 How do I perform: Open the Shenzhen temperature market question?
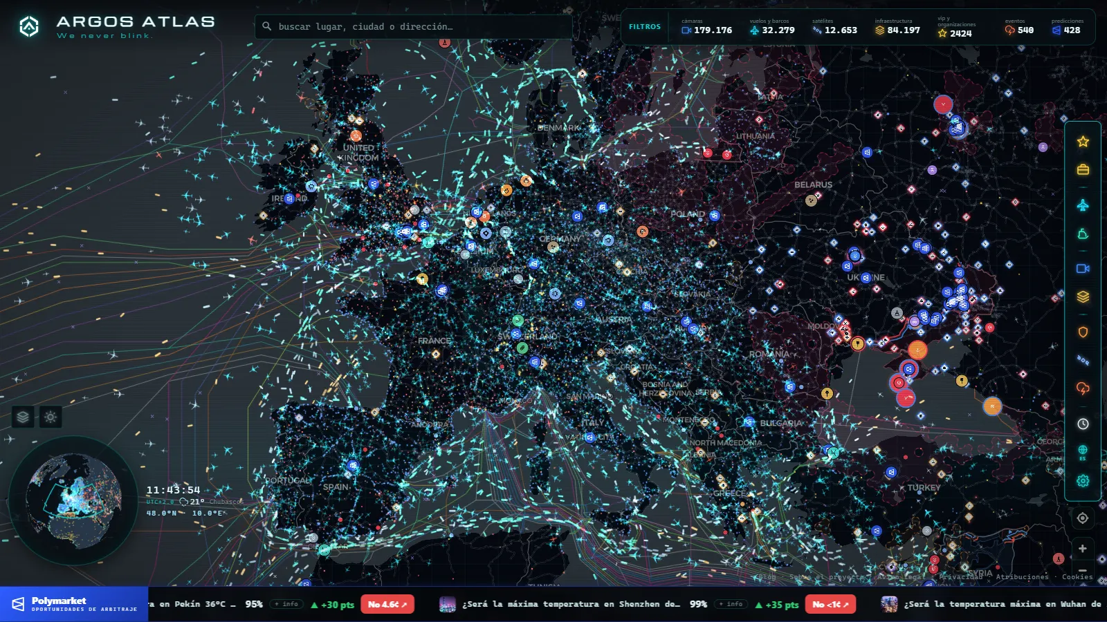[571, 604]
